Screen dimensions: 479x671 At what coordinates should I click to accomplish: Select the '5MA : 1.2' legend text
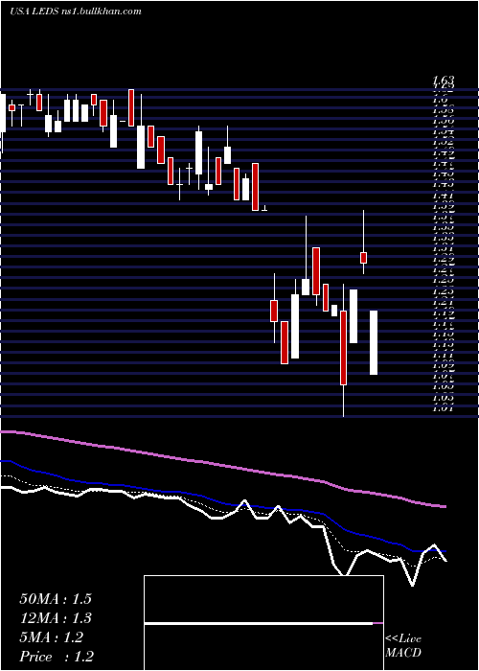52,637
